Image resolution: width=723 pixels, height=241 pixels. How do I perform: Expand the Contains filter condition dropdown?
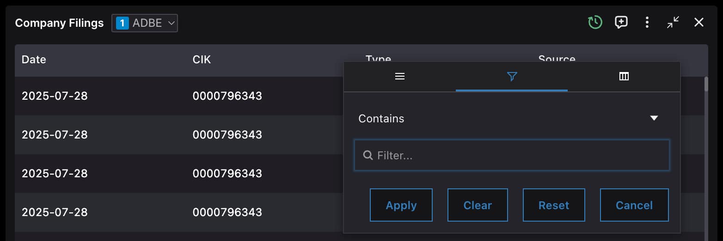pos(512,118)
